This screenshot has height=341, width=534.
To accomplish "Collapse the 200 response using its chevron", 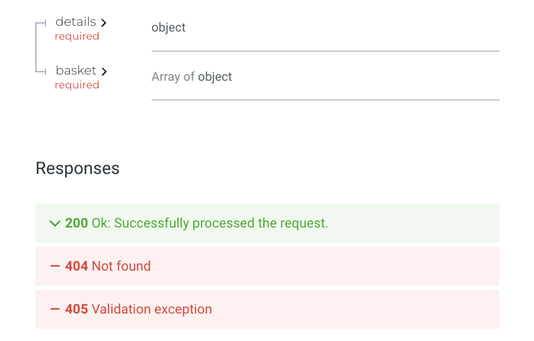I will coord(55,223).
